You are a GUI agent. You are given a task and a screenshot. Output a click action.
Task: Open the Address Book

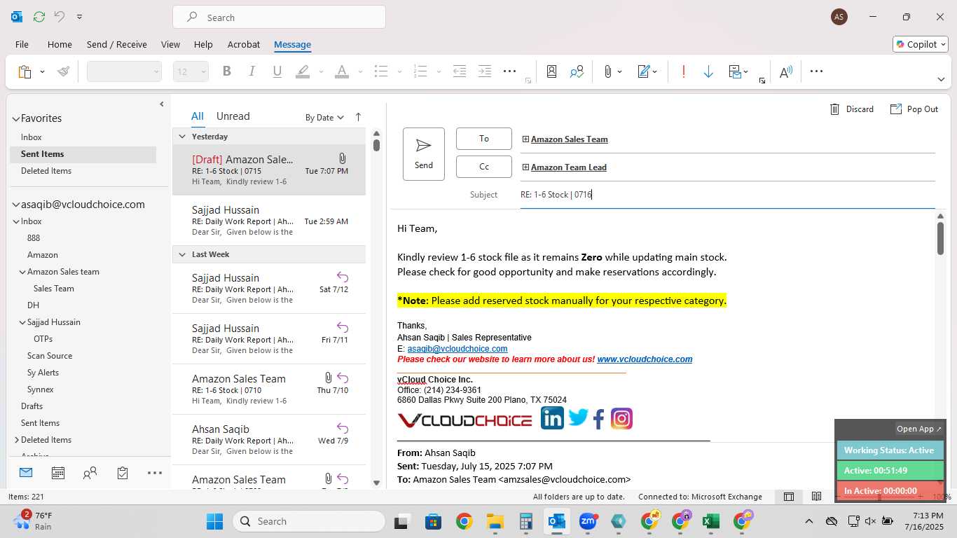click(x=552, y=71)
